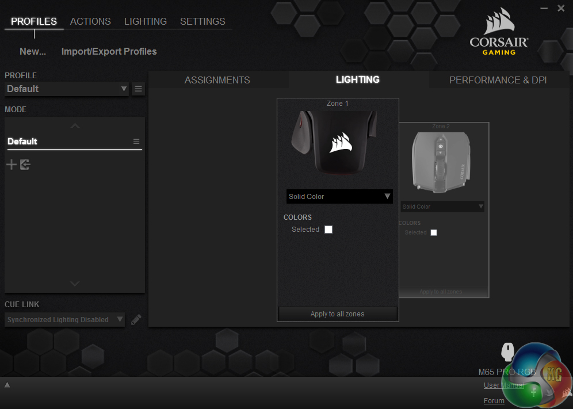Switch to the ASSIGNMENTS panel tab
Screen dimensions: 573x409
coord(217,80)
